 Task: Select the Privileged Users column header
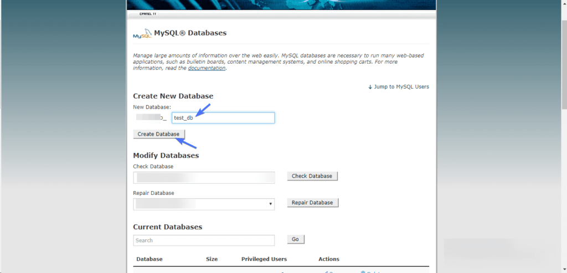264,259
